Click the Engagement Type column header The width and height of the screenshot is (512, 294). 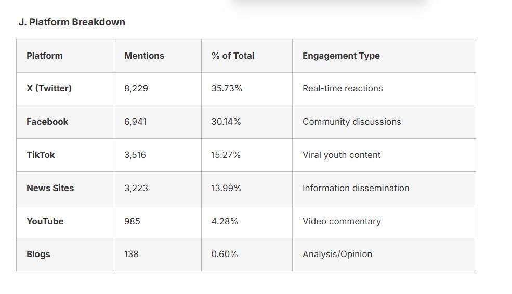[341, 56]
